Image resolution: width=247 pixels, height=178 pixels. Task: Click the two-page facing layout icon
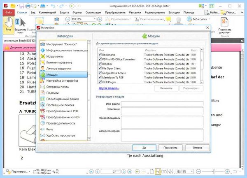164,171
